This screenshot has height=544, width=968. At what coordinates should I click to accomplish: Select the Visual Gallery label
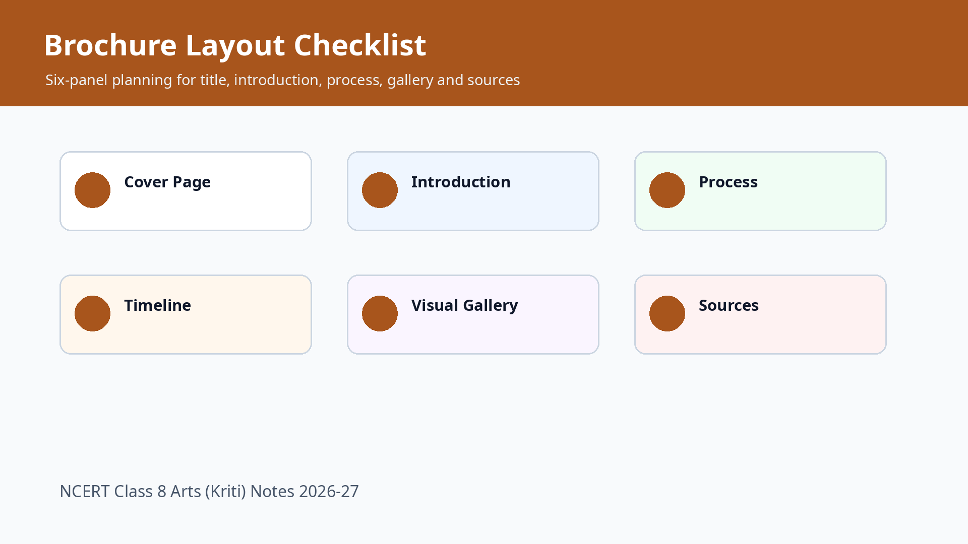pos(464,306)
